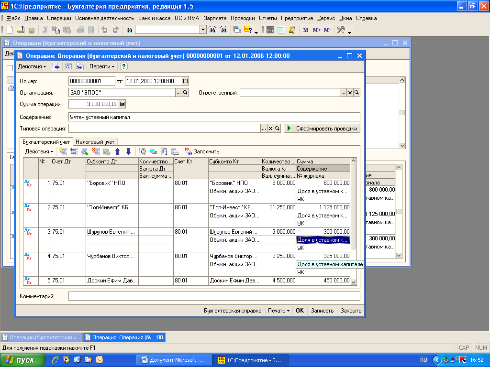Click the Записать button
Screen dimensions: 490x367
(322, 311)
